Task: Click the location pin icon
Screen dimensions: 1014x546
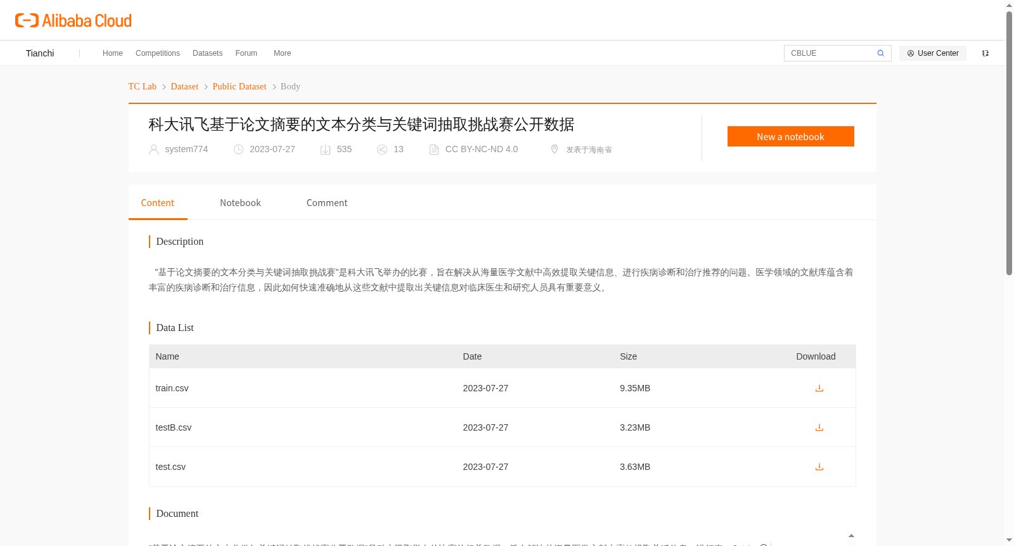Action: pyautogui.click(x=555, y=149)
